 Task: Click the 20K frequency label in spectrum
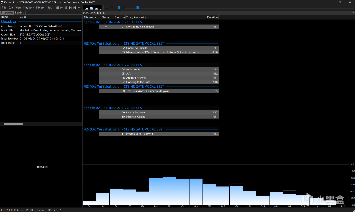click(x=343, y=206)
